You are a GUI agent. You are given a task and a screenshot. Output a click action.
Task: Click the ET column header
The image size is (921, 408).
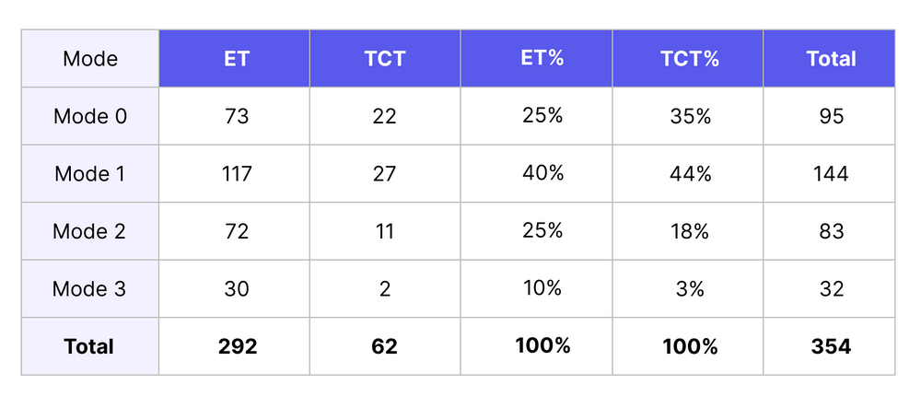point(237,59)
